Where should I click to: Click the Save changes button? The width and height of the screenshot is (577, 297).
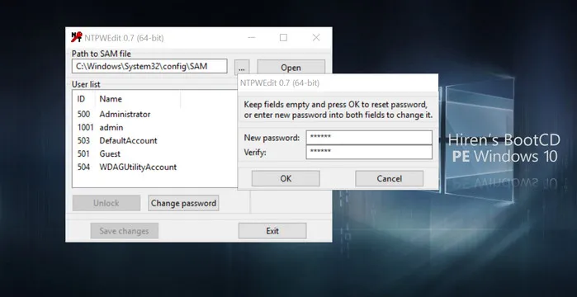pos(125,231)
